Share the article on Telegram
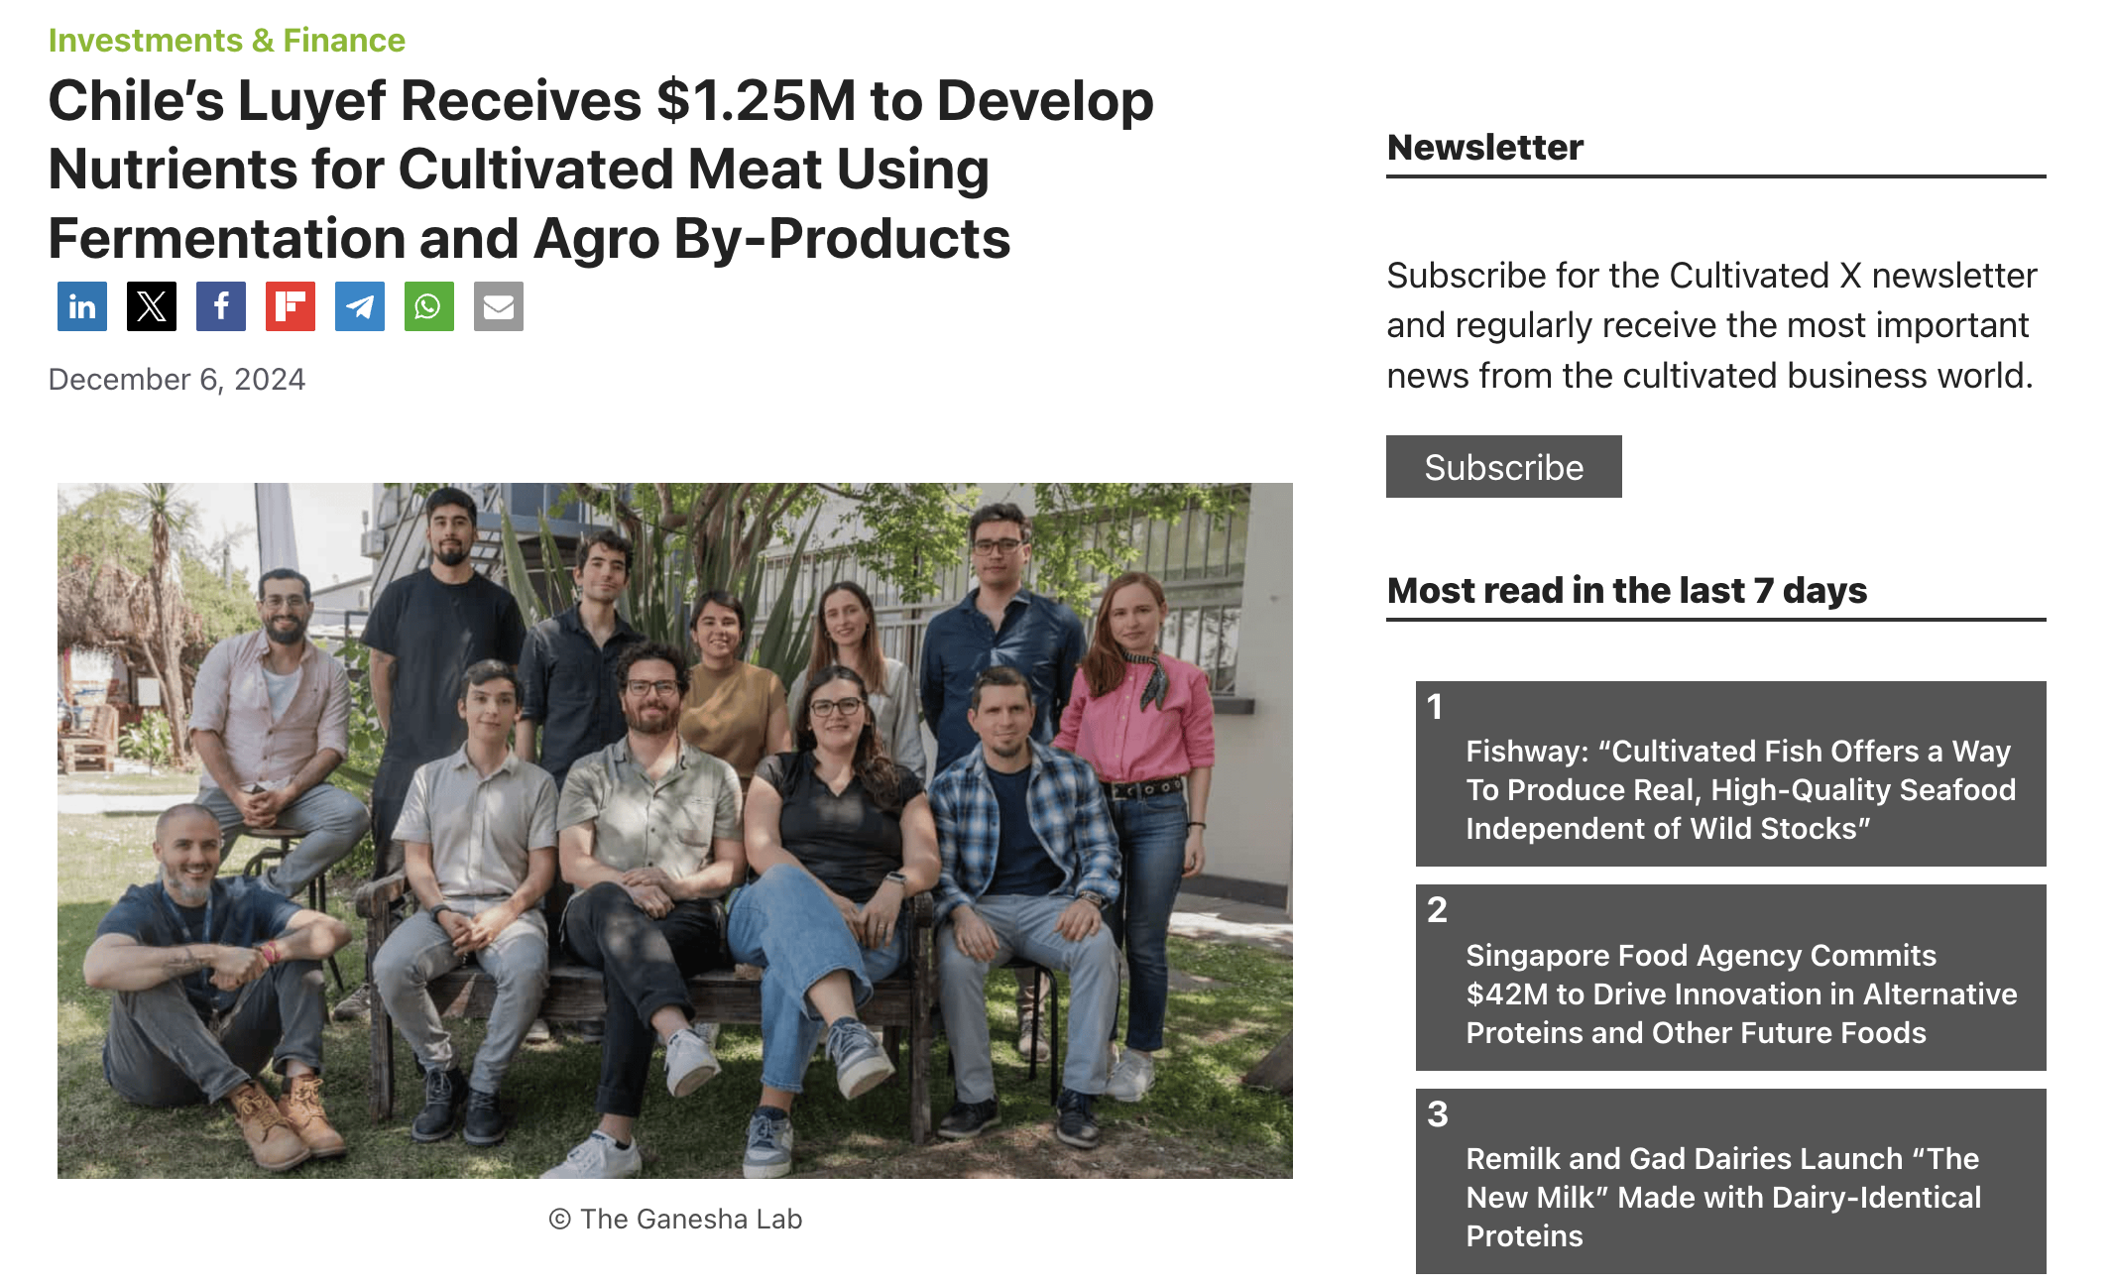The height and width of the screenshot is (1285, 2114). (x=361, y=306)
